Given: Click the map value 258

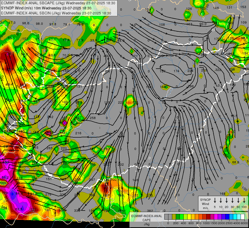Looking at the screenshot, I should pyautogui.click(x=93, y=118).
